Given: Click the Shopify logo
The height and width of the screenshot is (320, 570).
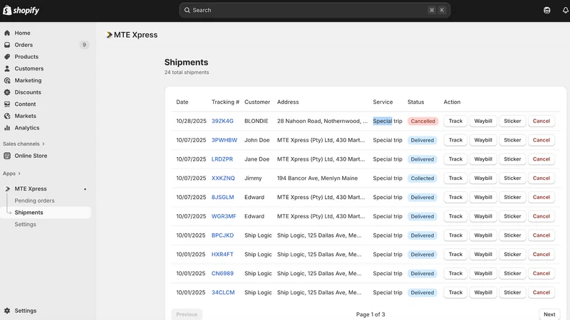Looking at the screenshot, I should pos(21,10).
